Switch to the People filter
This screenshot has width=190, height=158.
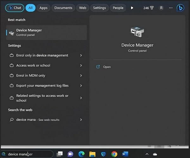pos(118,8)
